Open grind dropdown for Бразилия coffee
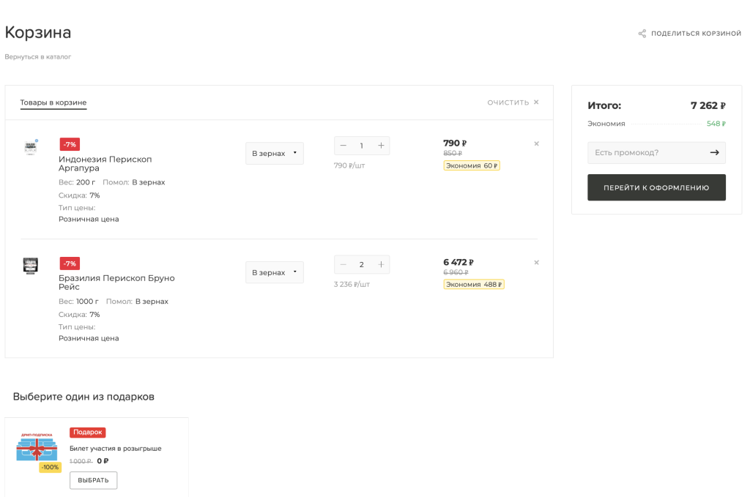The height and width of the screenshot is (497, 750). click(275, 272)
